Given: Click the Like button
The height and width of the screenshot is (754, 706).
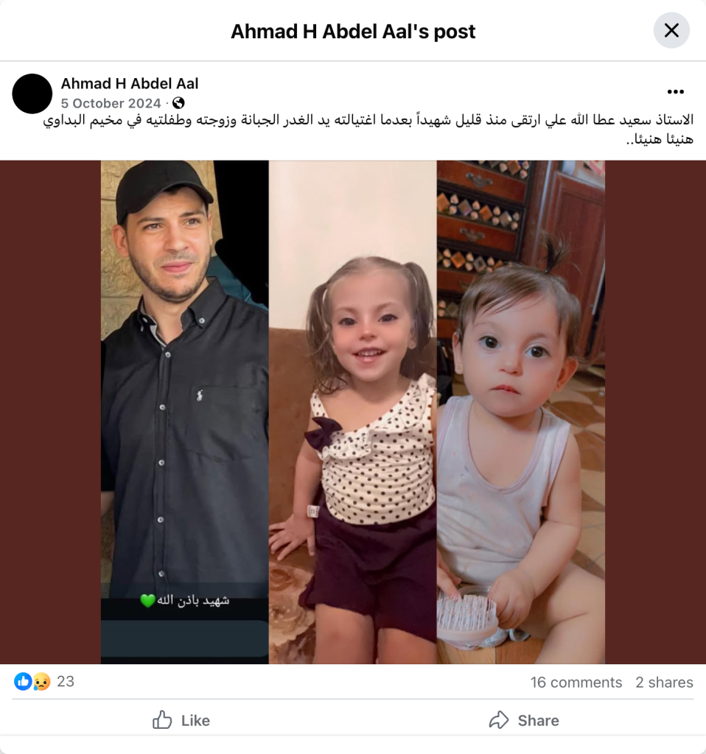Looking at the screenshot, I should 181,720.
